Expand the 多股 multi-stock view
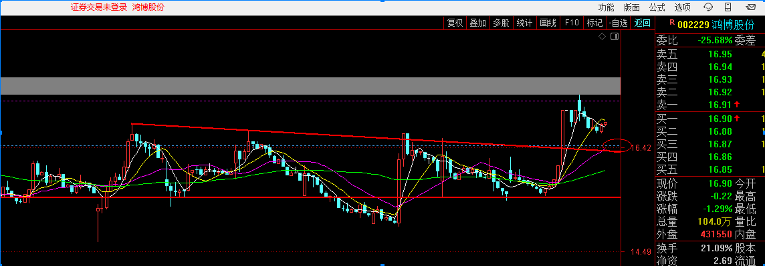 pyautogui.click(x=501, y=23)
